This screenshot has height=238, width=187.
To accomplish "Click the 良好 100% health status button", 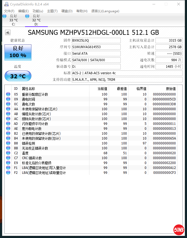I will (18, 52).
